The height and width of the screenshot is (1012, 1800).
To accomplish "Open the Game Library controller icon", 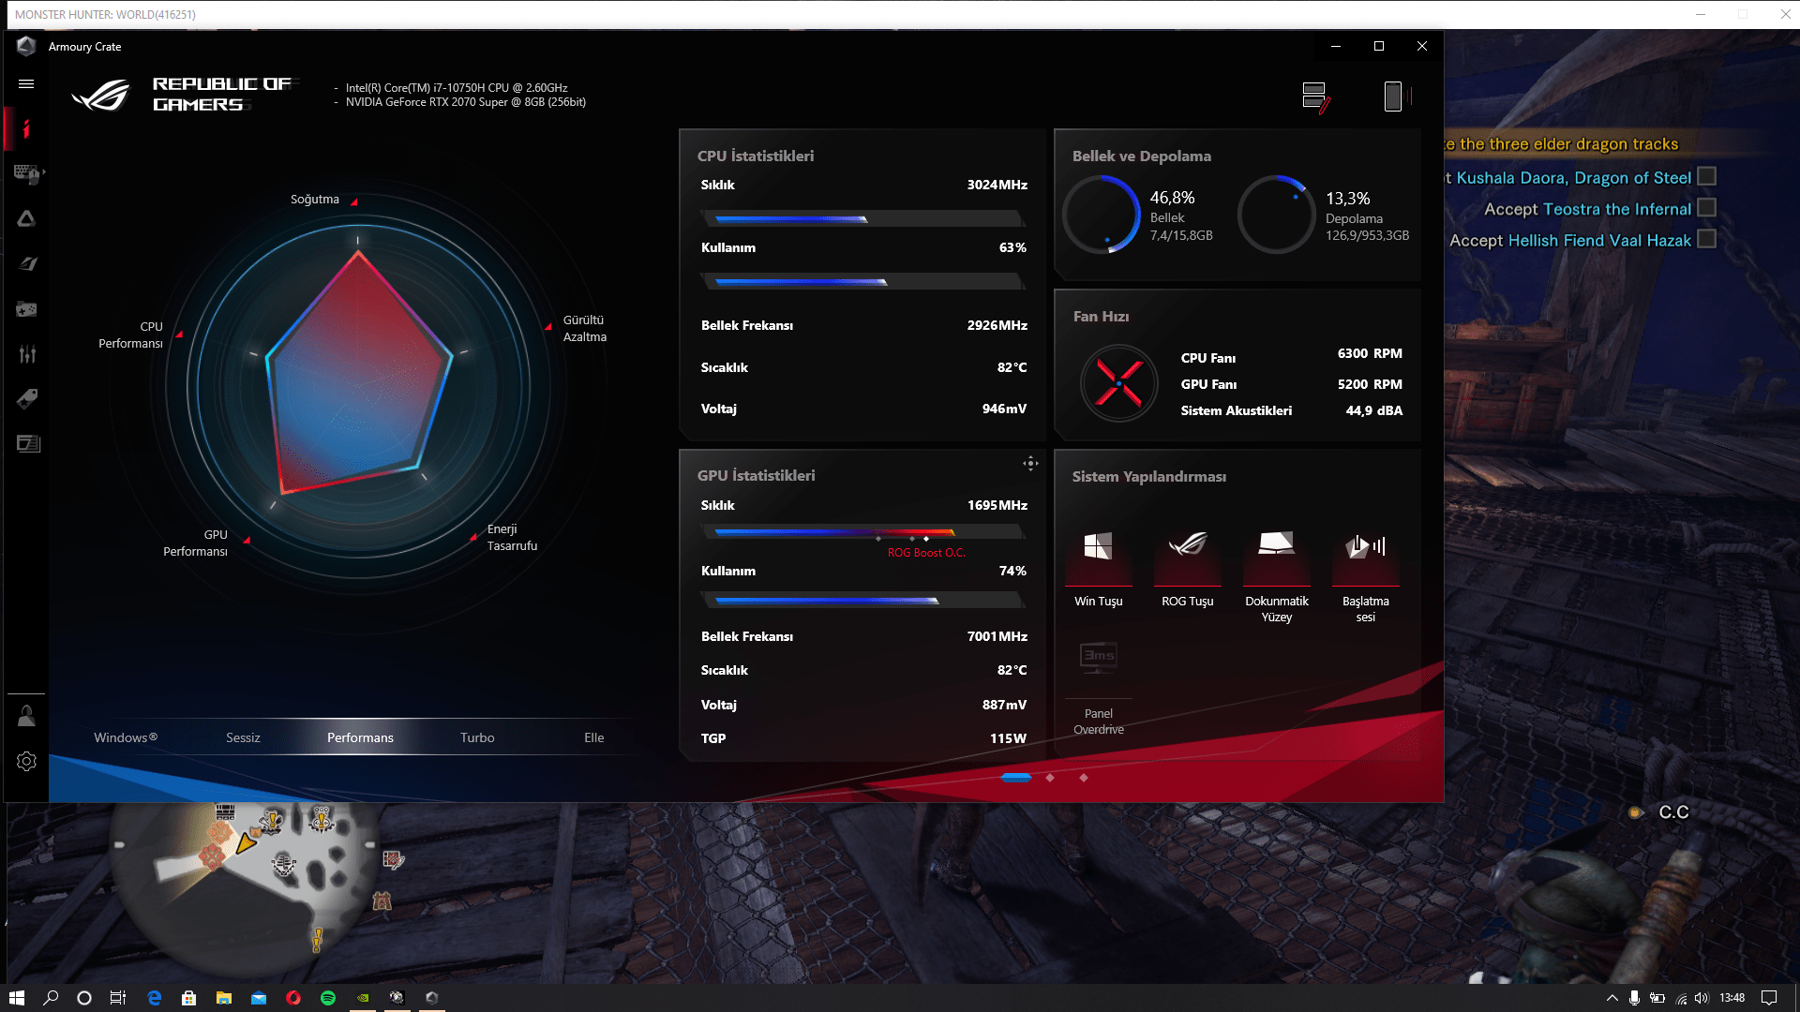I will click(26, 309).
